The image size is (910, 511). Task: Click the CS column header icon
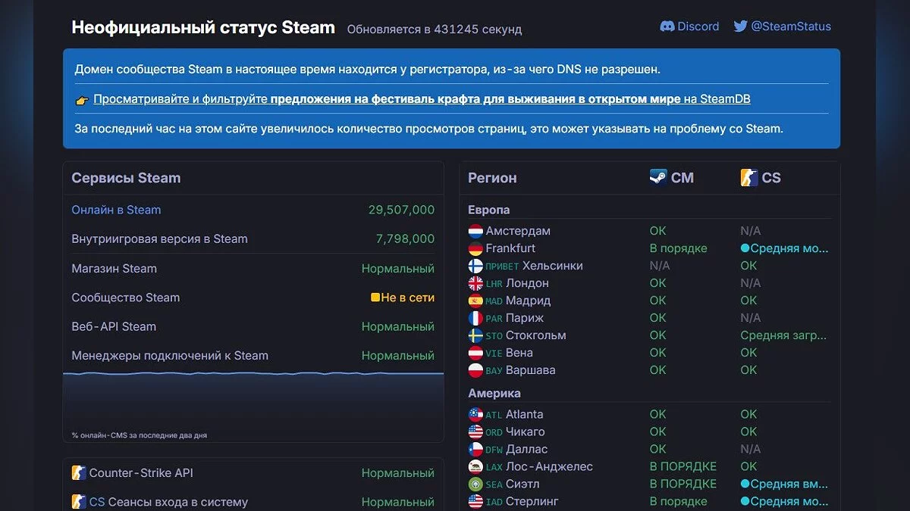click(749, 178)
